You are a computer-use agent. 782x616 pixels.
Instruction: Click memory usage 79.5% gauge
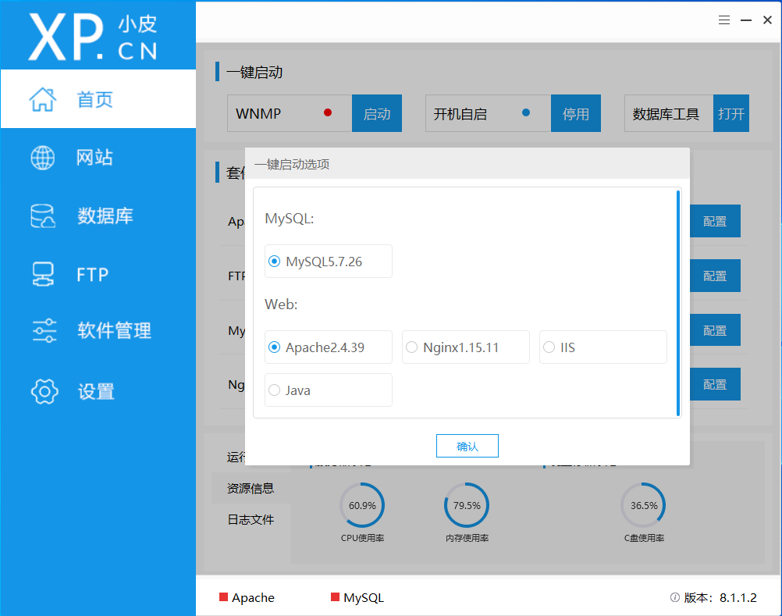(x=467, y=505)
